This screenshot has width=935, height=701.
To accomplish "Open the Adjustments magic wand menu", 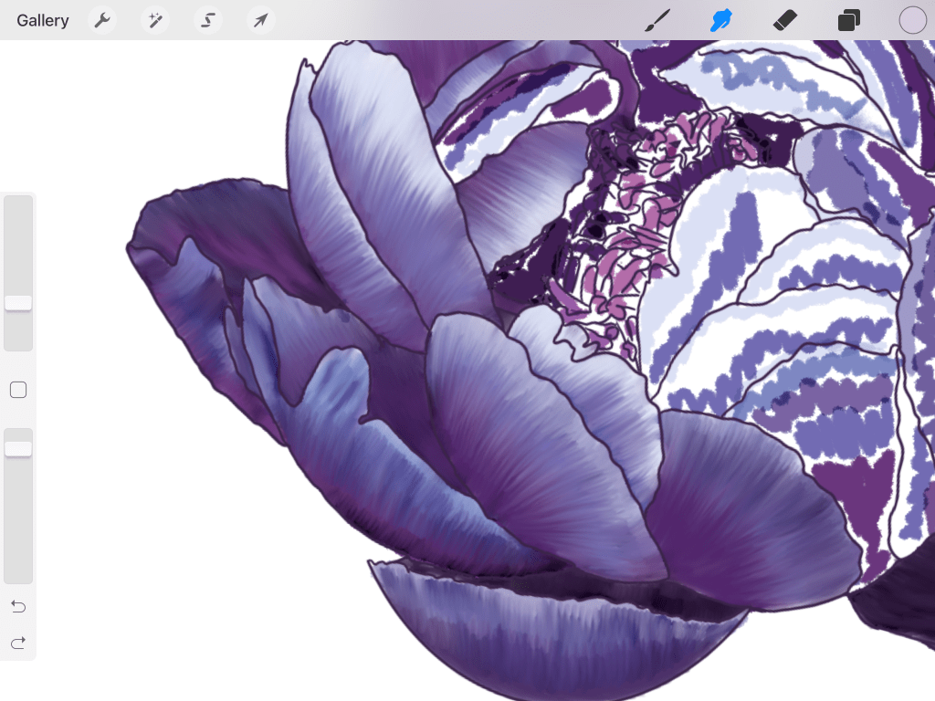I will [155, 20].
